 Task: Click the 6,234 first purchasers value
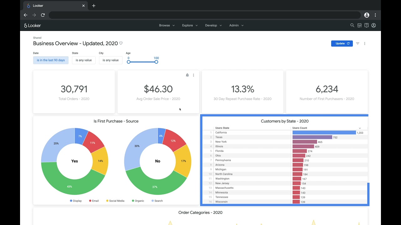coord(327,89)
